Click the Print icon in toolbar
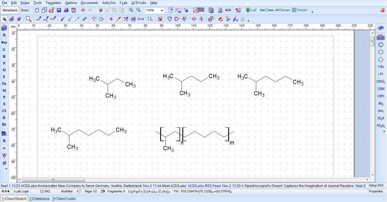This screenshot has width=387, height=202. point(66,10)
